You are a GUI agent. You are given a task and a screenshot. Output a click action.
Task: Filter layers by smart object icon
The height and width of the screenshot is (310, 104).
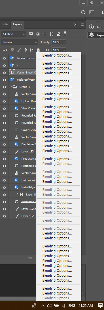click(x=59, y=34)
